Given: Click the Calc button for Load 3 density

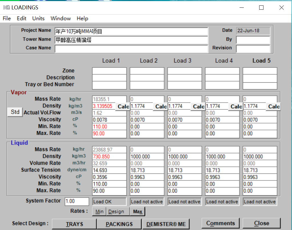Looking at the screenshot, I should 198,107.
